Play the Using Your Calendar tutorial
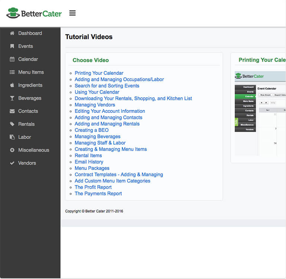Viewport: 286px width, 279px height. coord(97,92)
